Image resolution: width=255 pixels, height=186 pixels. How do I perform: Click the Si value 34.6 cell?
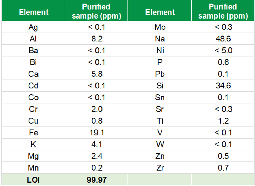coord(223,86)
